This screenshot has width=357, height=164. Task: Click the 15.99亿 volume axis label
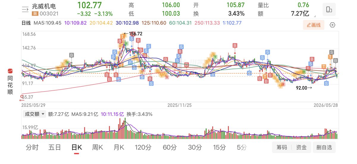click(30, 127)
